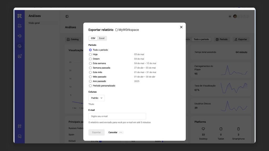Viewport: 269px width, 151px height.
Task: Click the disabled Exportar button in dialog
Action: coord(96,132)
